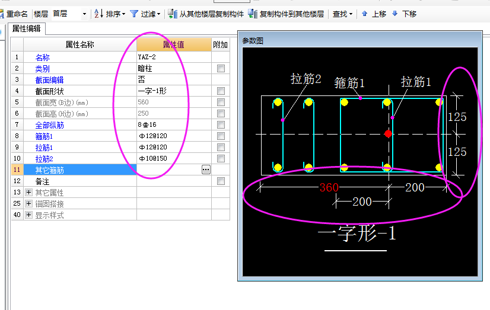490x310 pixels.
Task: Select the 全部纵筋 value 8Φ16 cell
Action: click(174, 124)
